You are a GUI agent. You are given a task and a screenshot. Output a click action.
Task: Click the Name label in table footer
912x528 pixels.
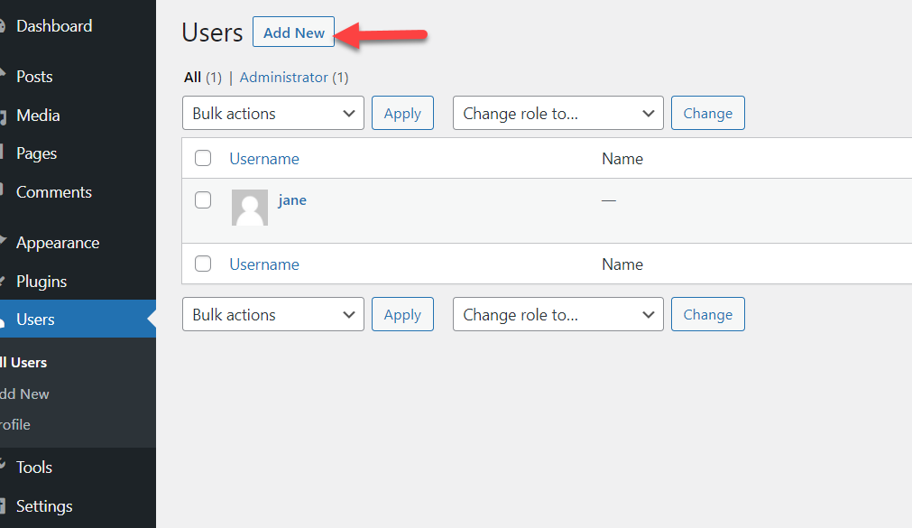622,264
